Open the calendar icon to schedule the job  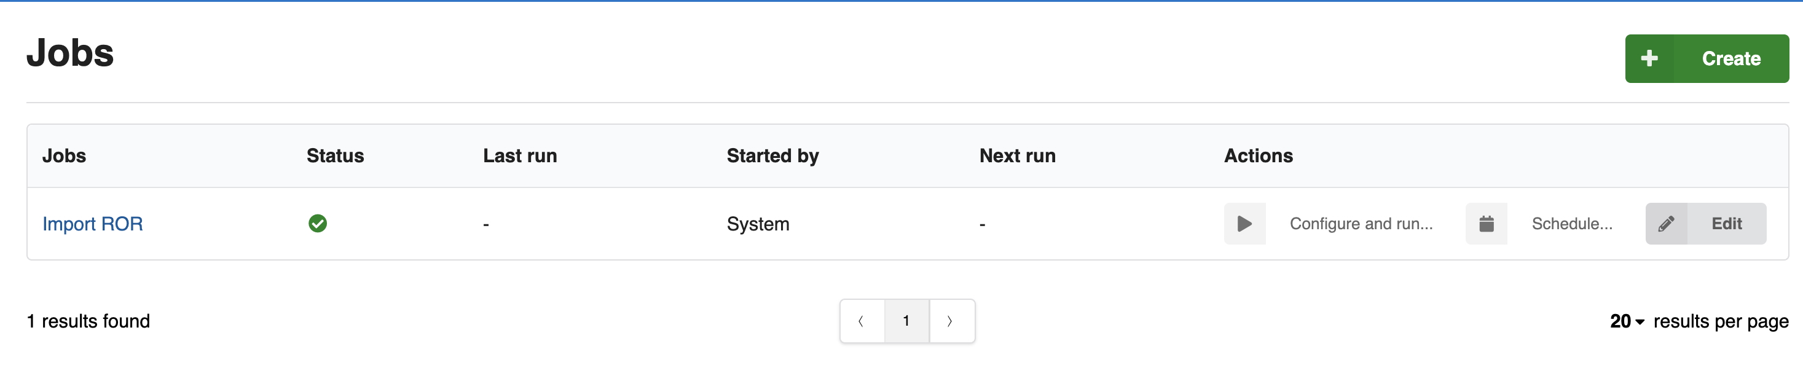tap(1487, 224)
